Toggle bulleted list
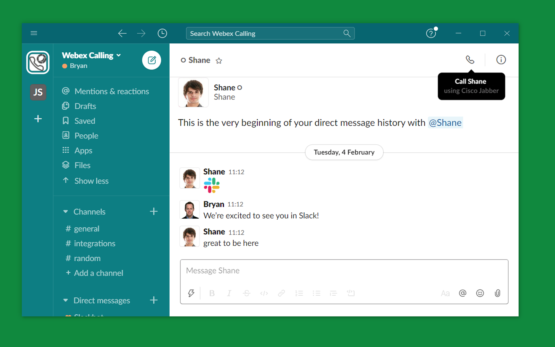Viewport: 555px width, 347px height. point(316,293)
